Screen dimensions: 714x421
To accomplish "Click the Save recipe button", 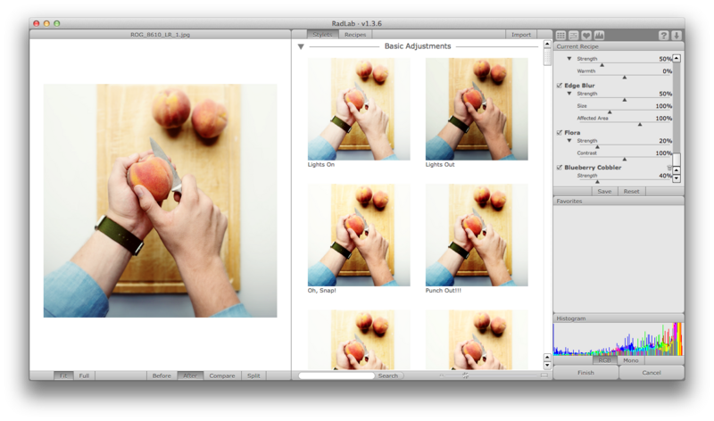I will (604, 191).
